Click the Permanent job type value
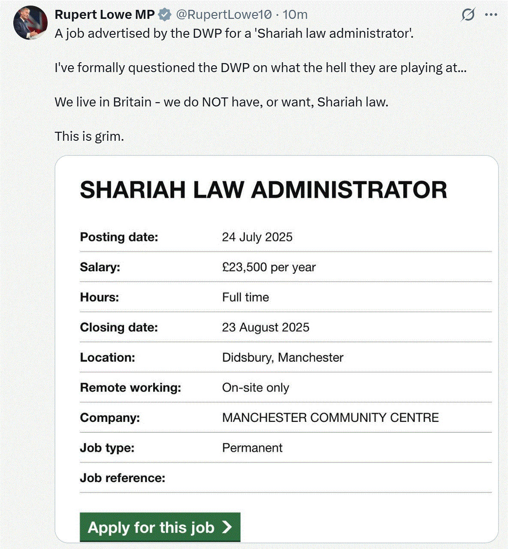Screen dimensions: 508x549 click(x=252, y=448)
